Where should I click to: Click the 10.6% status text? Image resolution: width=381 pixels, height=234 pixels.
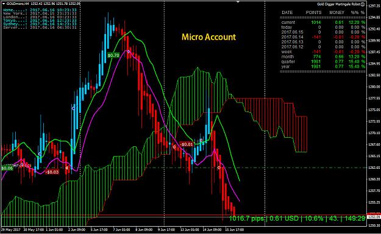(x=314, y=218)
